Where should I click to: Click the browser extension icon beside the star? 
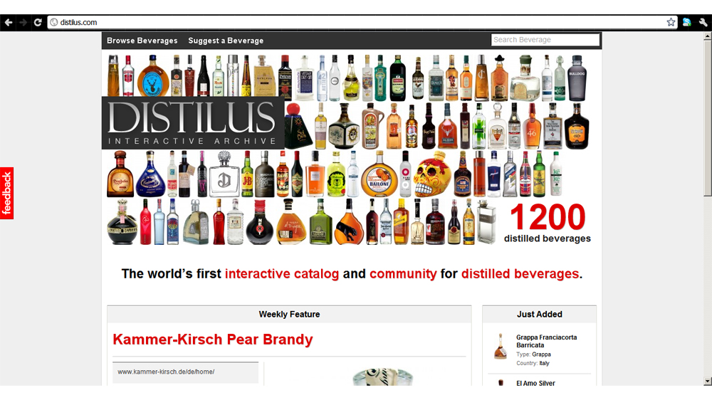pyautogui.click(x=687, y=23)
